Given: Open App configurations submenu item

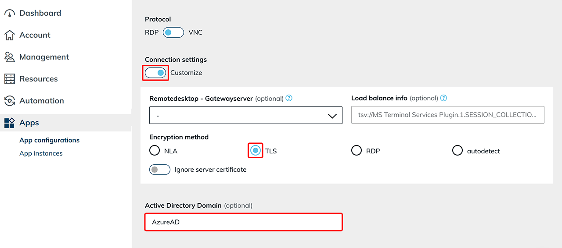Looking at the screenshot, I should [49, 140].
